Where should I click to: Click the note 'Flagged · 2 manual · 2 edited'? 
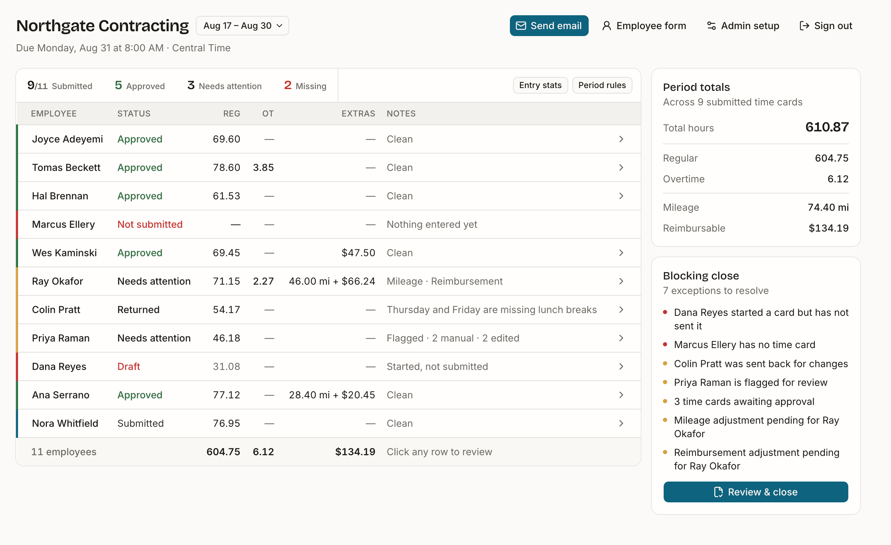tap(453, 338)
